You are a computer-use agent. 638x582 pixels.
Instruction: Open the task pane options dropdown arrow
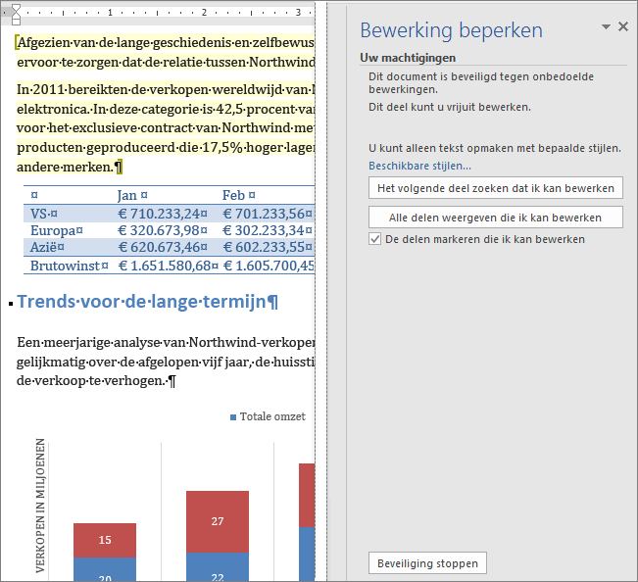tap(606, 26)
